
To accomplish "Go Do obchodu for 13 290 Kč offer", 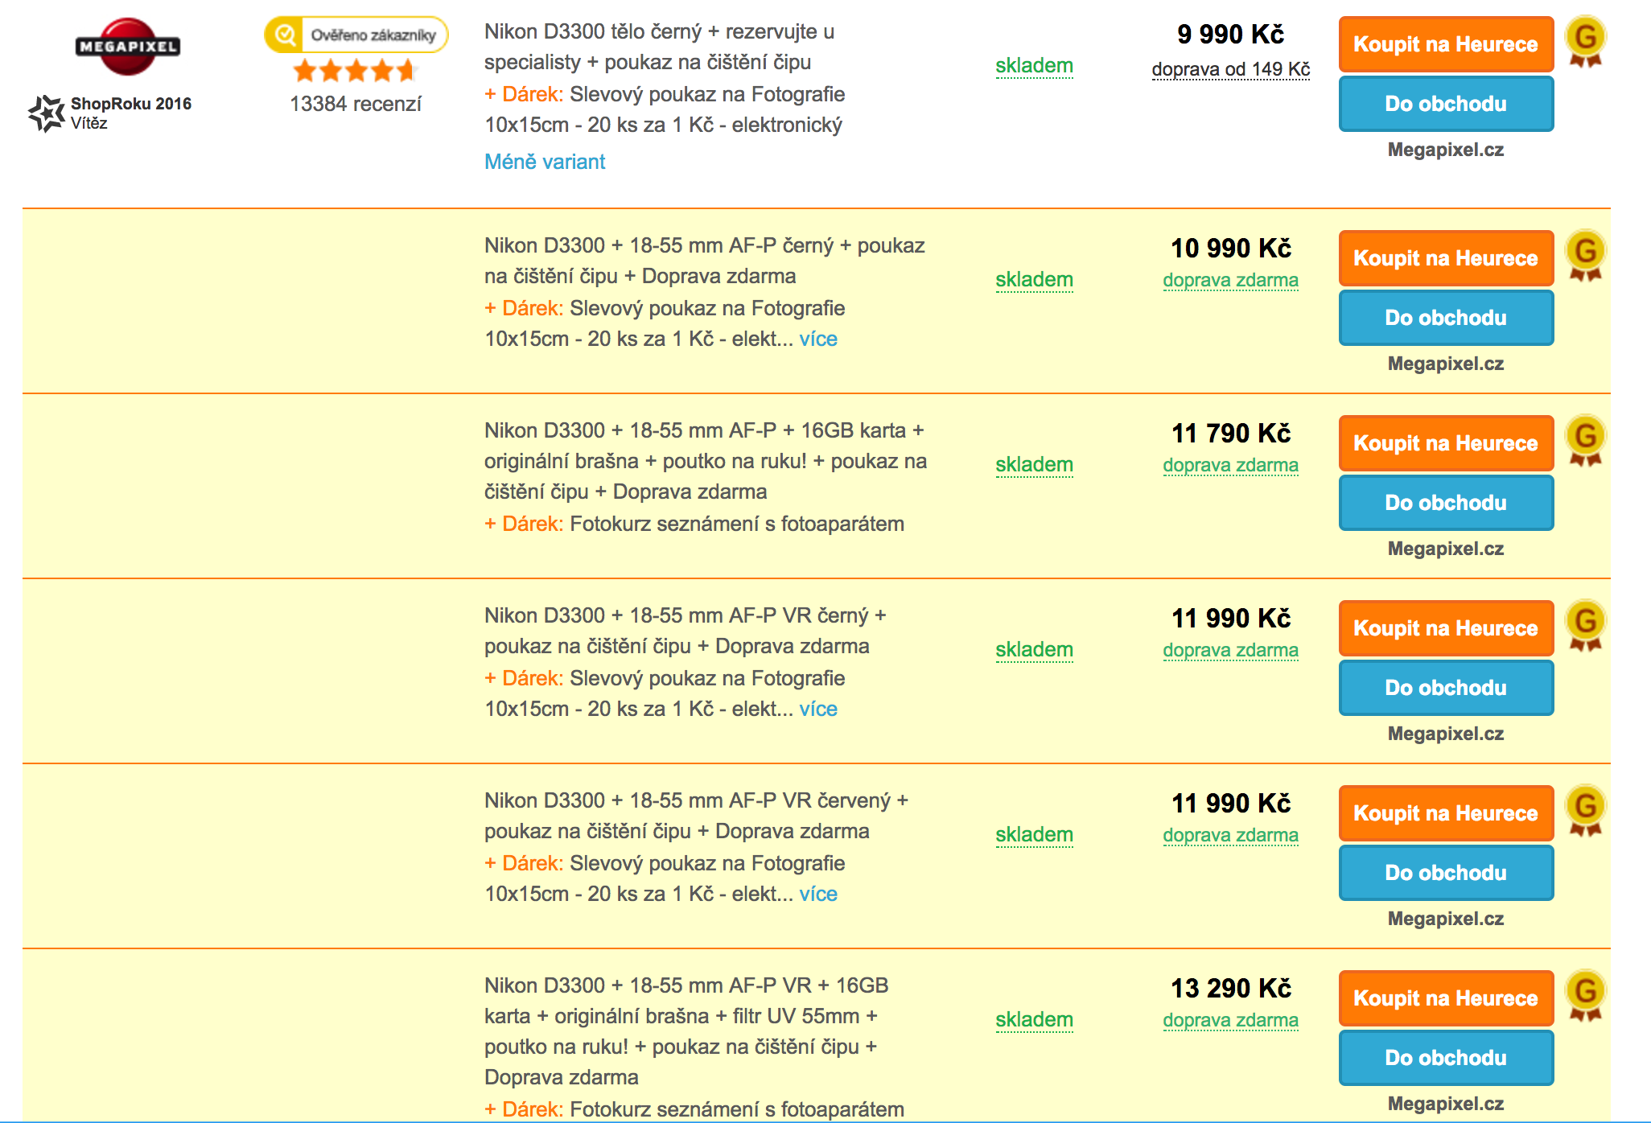I will click(1446, 1058).
